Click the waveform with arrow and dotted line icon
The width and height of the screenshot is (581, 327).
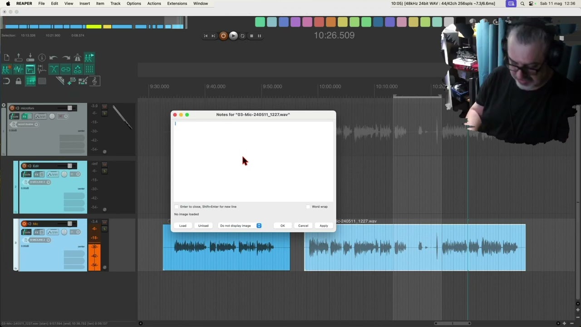pyautogui.click(x=42, y=69)
